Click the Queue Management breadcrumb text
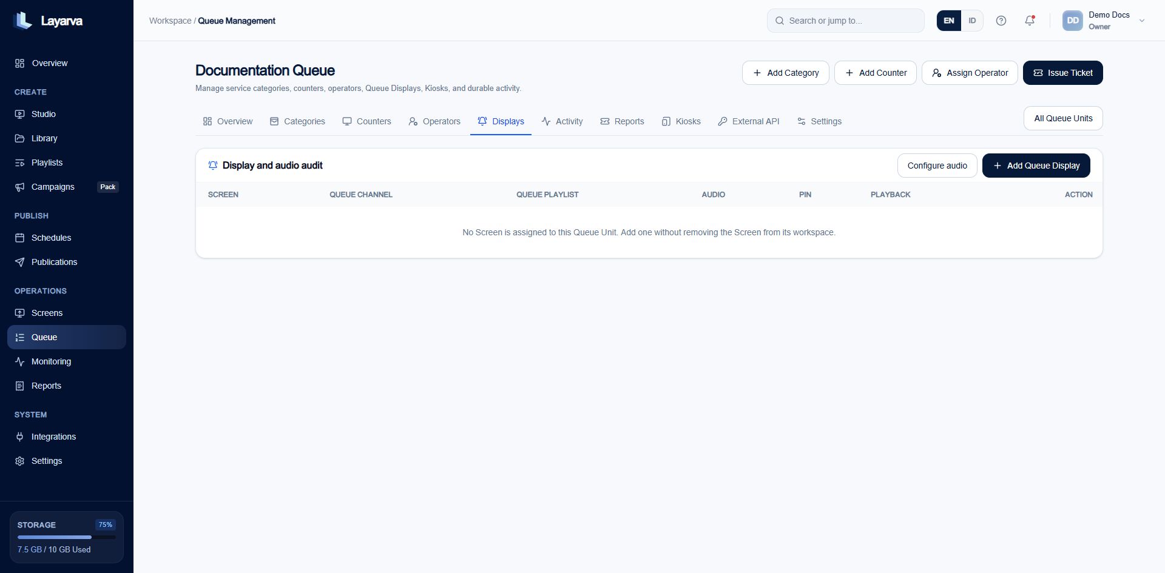 (x=237, y=21)
